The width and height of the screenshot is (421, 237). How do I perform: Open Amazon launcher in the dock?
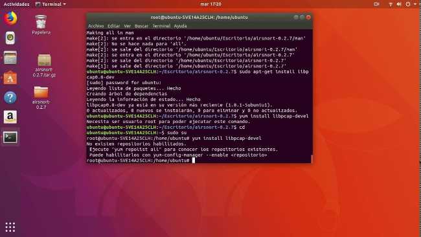coord(10,117)
